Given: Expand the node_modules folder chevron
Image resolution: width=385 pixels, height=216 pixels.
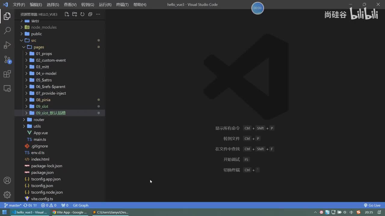Looking at the screenshot, I should (x=21, y=27).
